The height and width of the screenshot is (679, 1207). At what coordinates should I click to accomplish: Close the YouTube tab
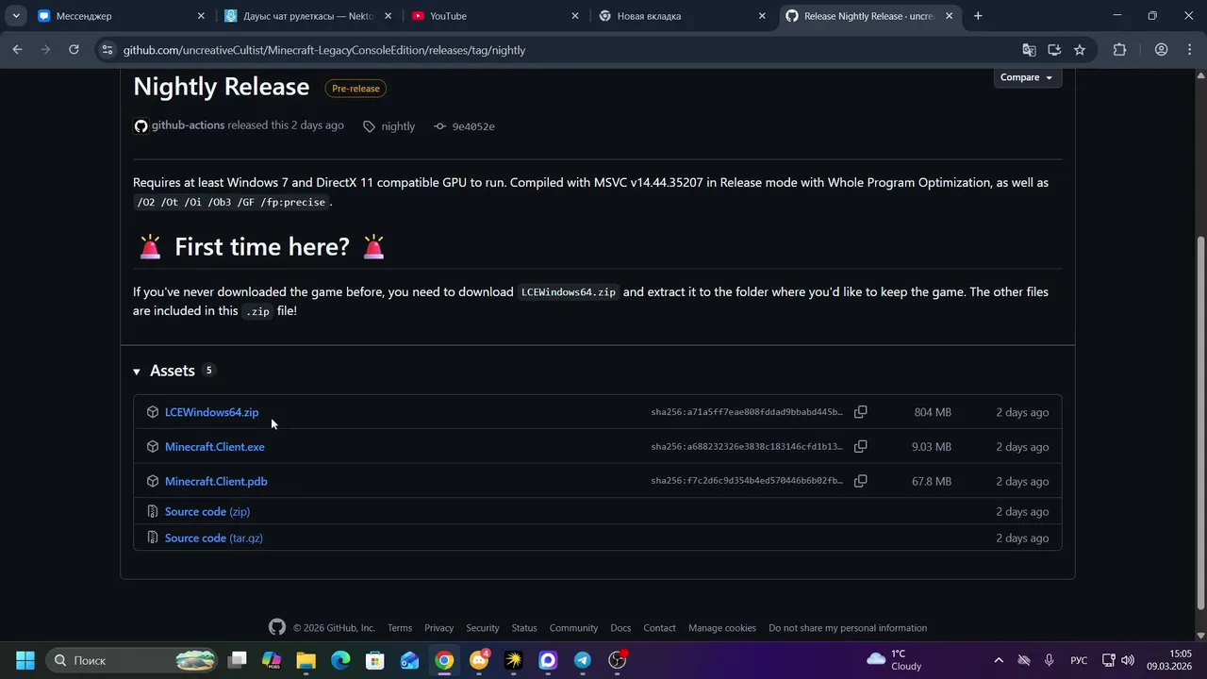click(575, 16)
